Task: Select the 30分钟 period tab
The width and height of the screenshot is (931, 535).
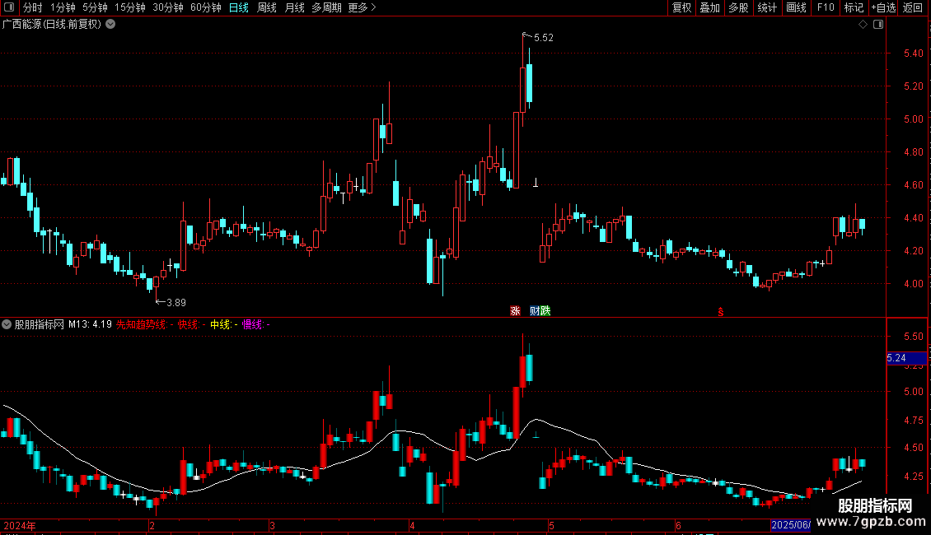Action: pyautogui.click(x=167, y=7)
